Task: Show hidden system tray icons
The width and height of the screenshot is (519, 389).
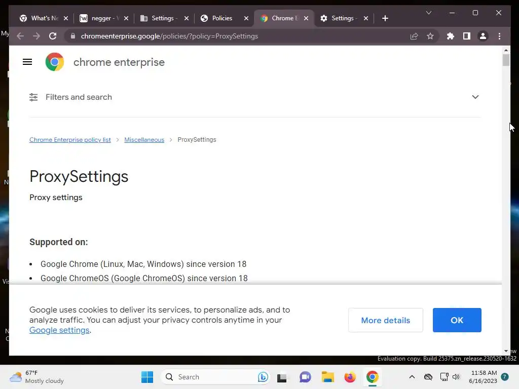Action: pos(412,377)
